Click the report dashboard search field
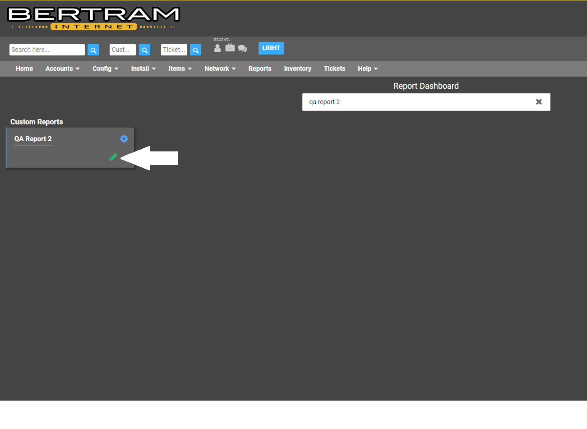 (x=415, y=102)
